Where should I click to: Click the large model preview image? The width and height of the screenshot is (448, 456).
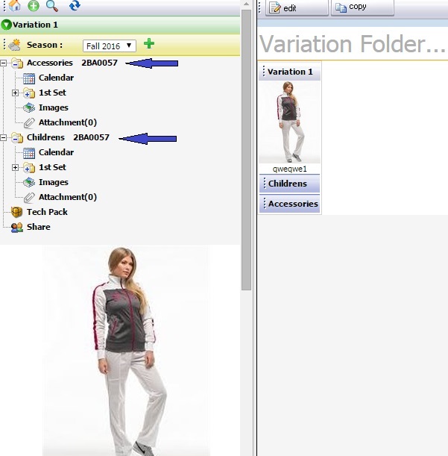point(127,351)
